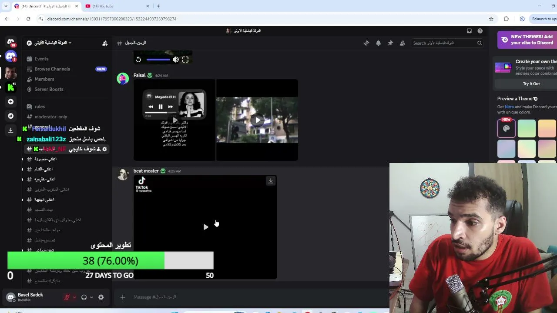Image resolution: width=557 pixels, height=313 pixels.
Task: Mute the top video speaker icon
Action: coord(175,60)
